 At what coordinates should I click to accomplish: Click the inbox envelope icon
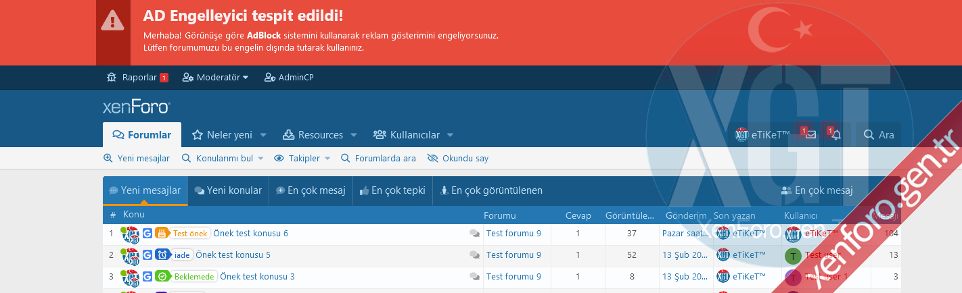coord(810,135)
